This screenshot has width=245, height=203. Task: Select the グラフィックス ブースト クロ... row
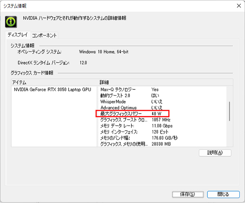[x=162, y=120]
